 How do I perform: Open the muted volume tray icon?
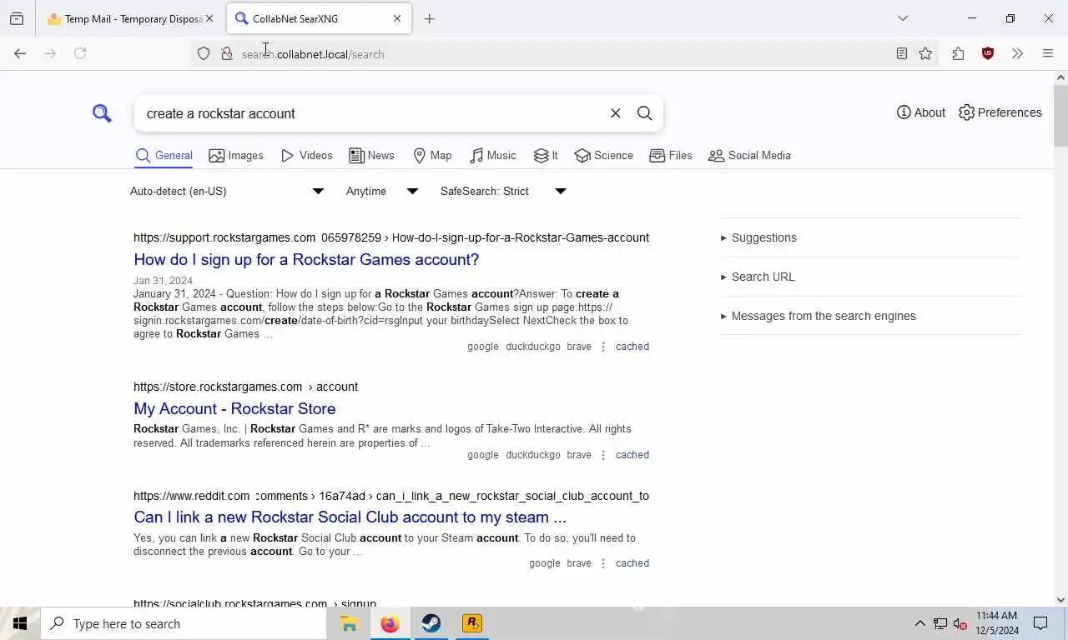[x=960, y=623]
